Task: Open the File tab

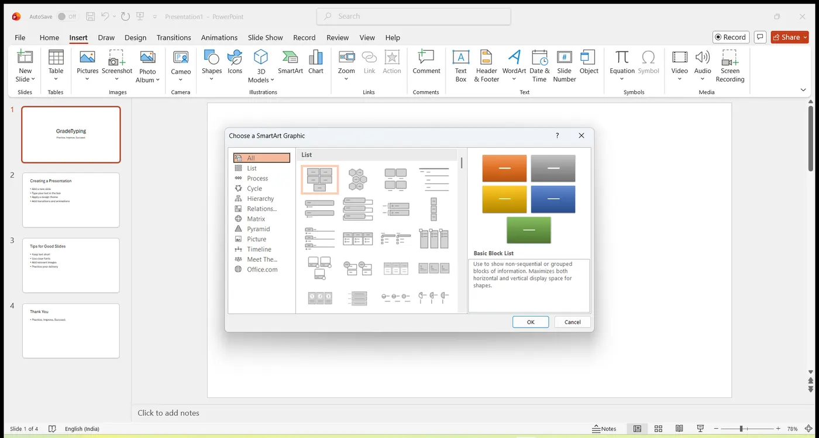Action: tap(20, 37)
